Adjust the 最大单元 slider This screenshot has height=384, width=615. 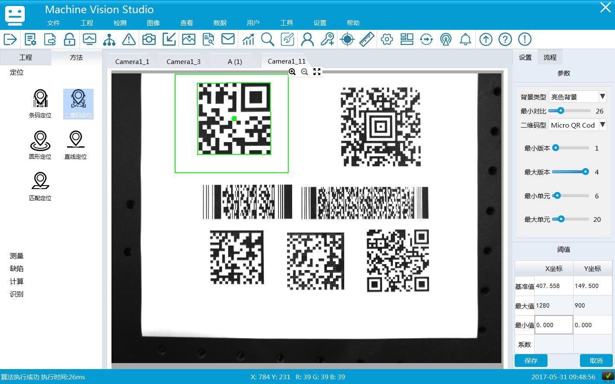[571, 219]
